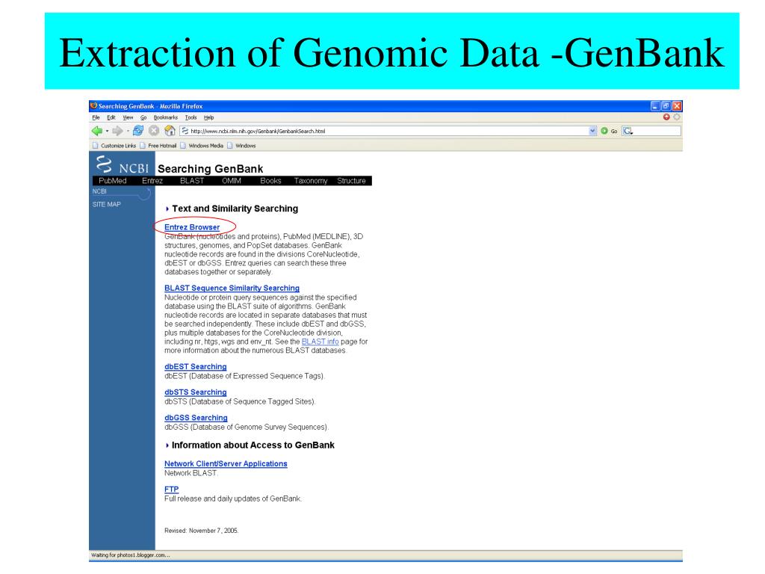Select Taxonomy in the NCBI nav bar
The height and width of the screenshot is (574, 765).
coord(311,181)
